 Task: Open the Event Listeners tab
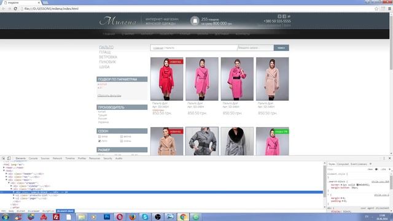(x=359, y=164)
